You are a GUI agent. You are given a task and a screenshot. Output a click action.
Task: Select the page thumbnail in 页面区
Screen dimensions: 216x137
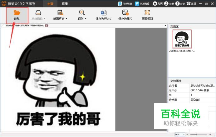coord(182,39)
